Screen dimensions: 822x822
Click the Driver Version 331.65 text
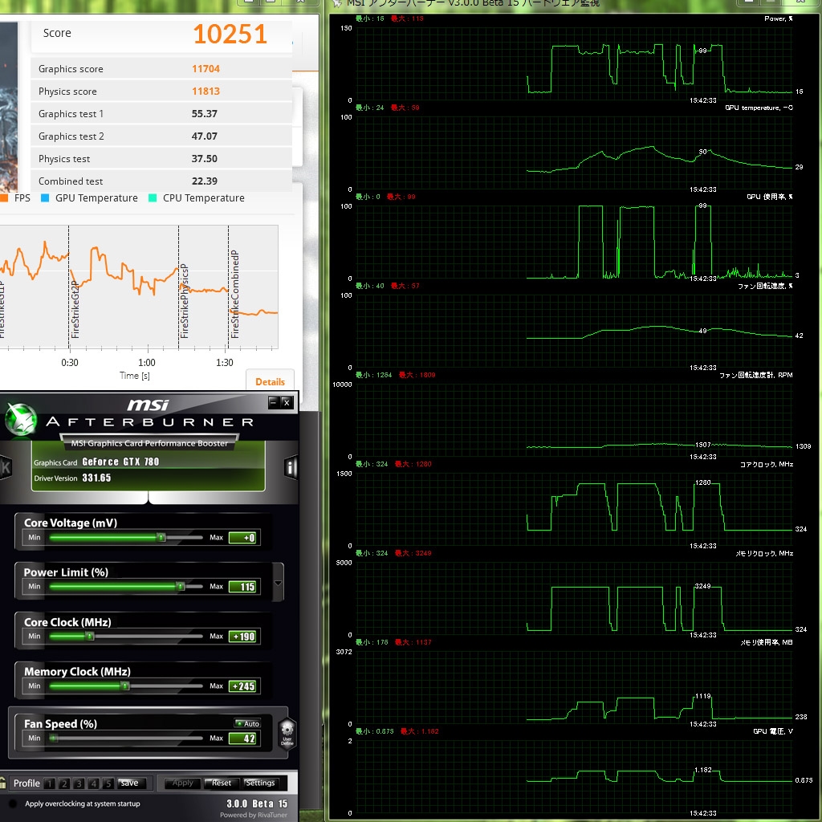pos(72,478)
